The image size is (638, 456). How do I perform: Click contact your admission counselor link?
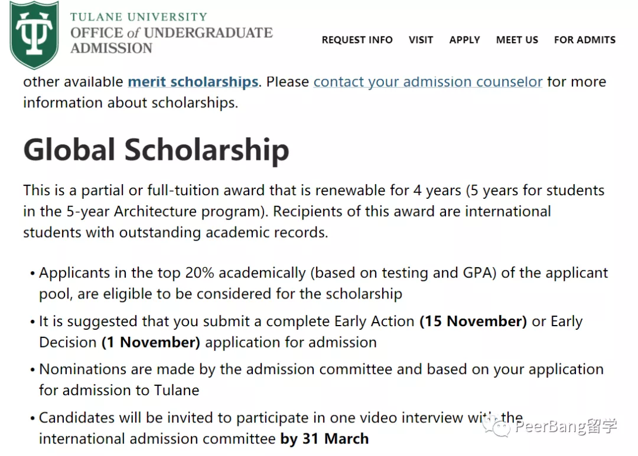(x=428, y=81)
